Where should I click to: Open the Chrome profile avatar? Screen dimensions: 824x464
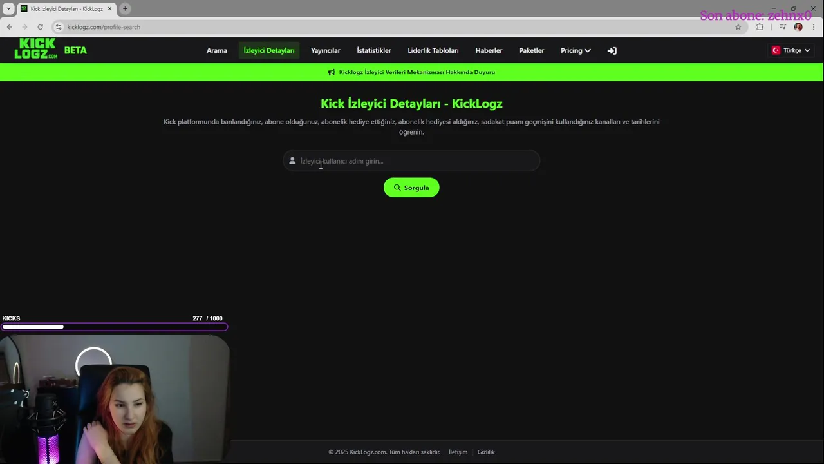coord(798,27)
